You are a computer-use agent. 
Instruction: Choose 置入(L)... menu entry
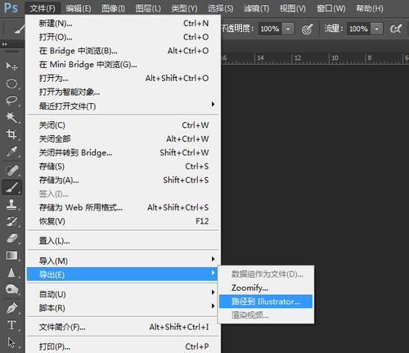(123, 241)
